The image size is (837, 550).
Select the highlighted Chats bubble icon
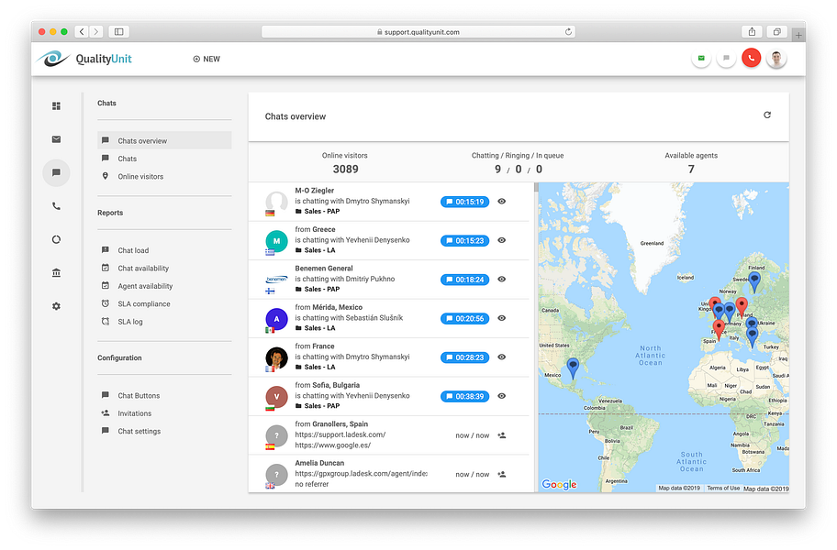[x=56, y=172]
